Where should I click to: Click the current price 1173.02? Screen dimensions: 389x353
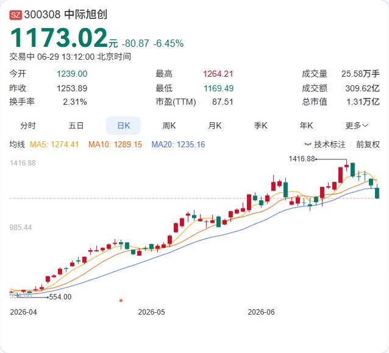pyautogui.click(x=59, y=38)
